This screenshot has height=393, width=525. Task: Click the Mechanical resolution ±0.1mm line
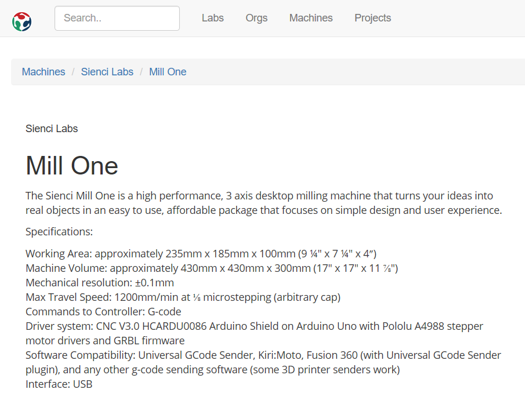[x=100, y=283]
